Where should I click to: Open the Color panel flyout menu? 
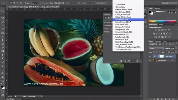176,8
